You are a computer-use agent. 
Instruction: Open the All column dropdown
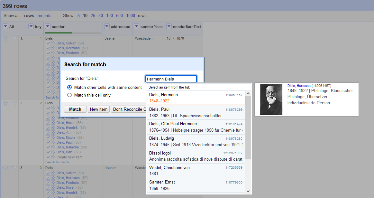[5, 26]
